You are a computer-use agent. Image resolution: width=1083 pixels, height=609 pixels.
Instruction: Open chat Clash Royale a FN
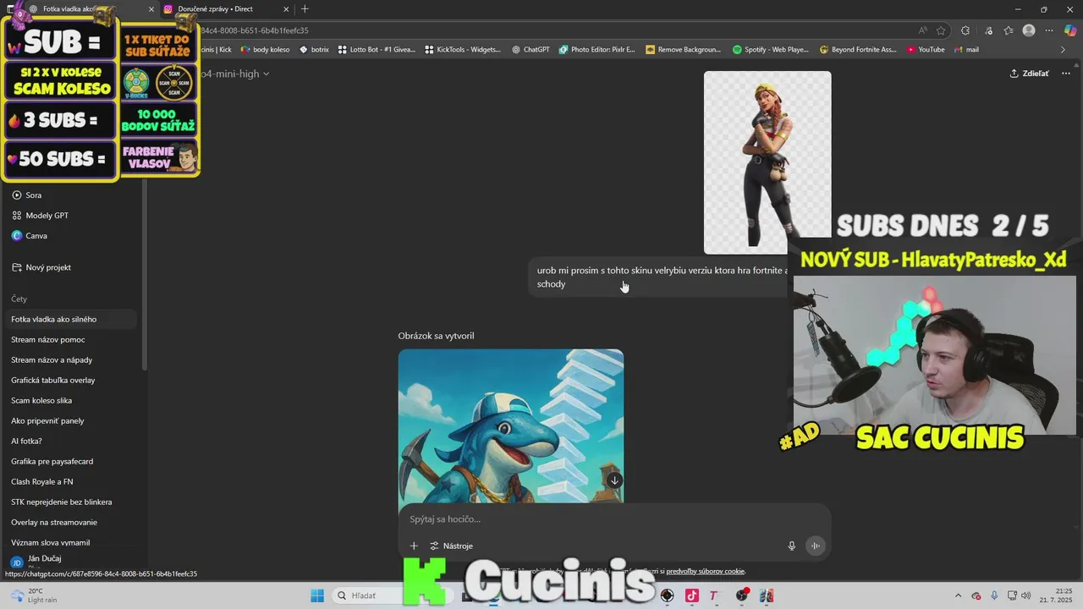click(x=71, y=482)
